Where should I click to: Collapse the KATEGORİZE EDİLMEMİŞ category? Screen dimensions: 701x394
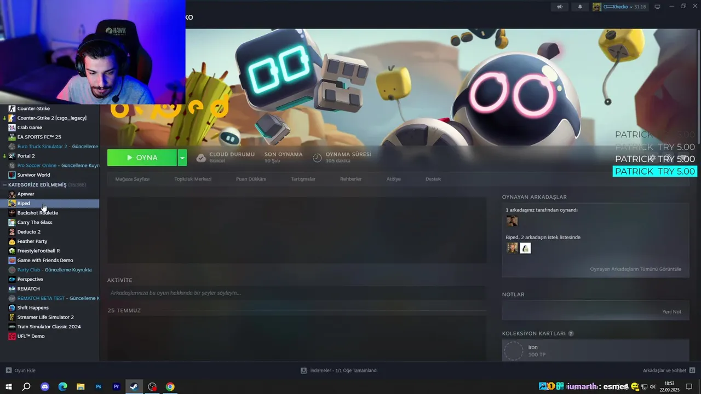[4, 185]
